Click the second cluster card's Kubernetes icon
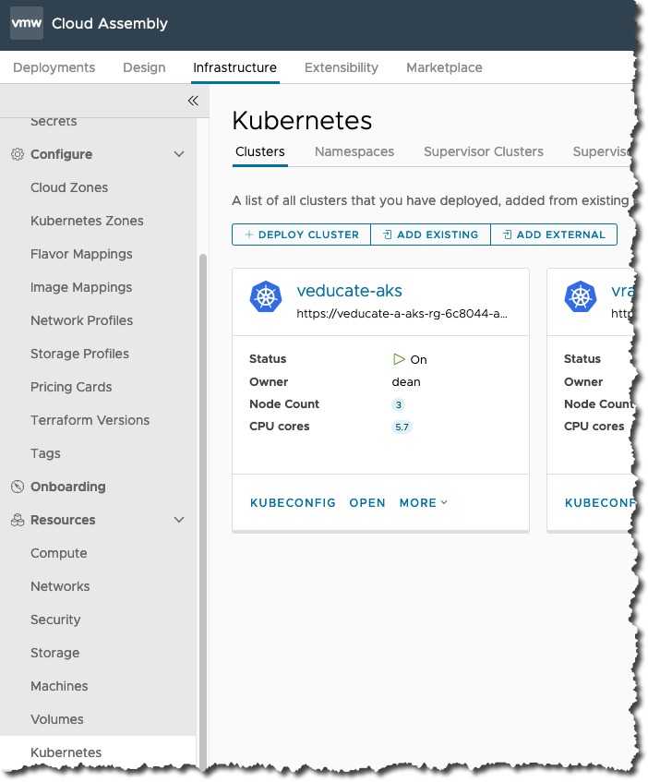Image resolution: width=648 pixels, height=782 pixels. point(581,296)
